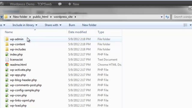Select wp-app.php file name
The image size is (192, 108).
[18, 75]
